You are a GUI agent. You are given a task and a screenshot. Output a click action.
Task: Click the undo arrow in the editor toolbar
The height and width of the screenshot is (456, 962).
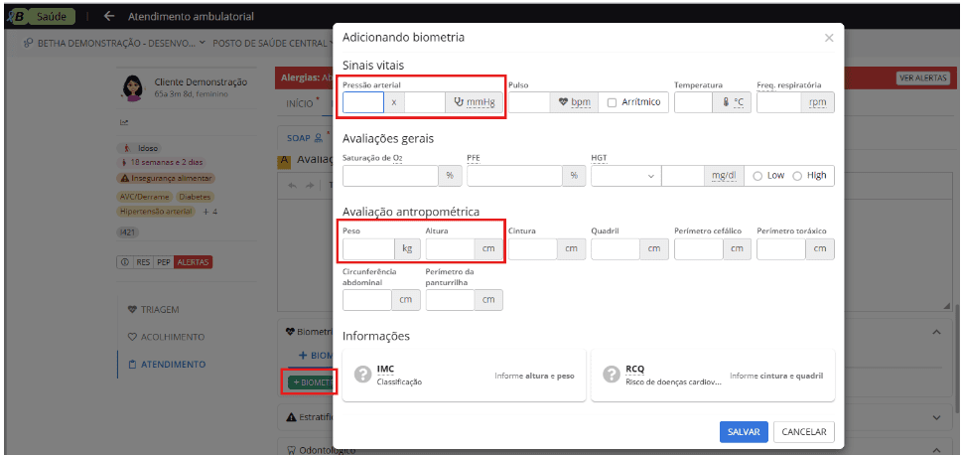tap(292, 185)
